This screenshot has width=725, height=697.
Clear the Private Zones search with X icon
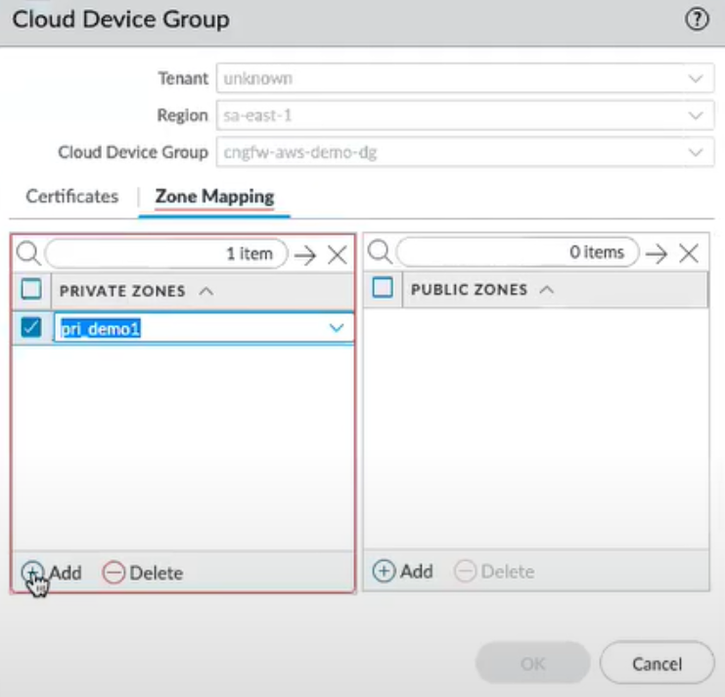(x=337, y=255)
